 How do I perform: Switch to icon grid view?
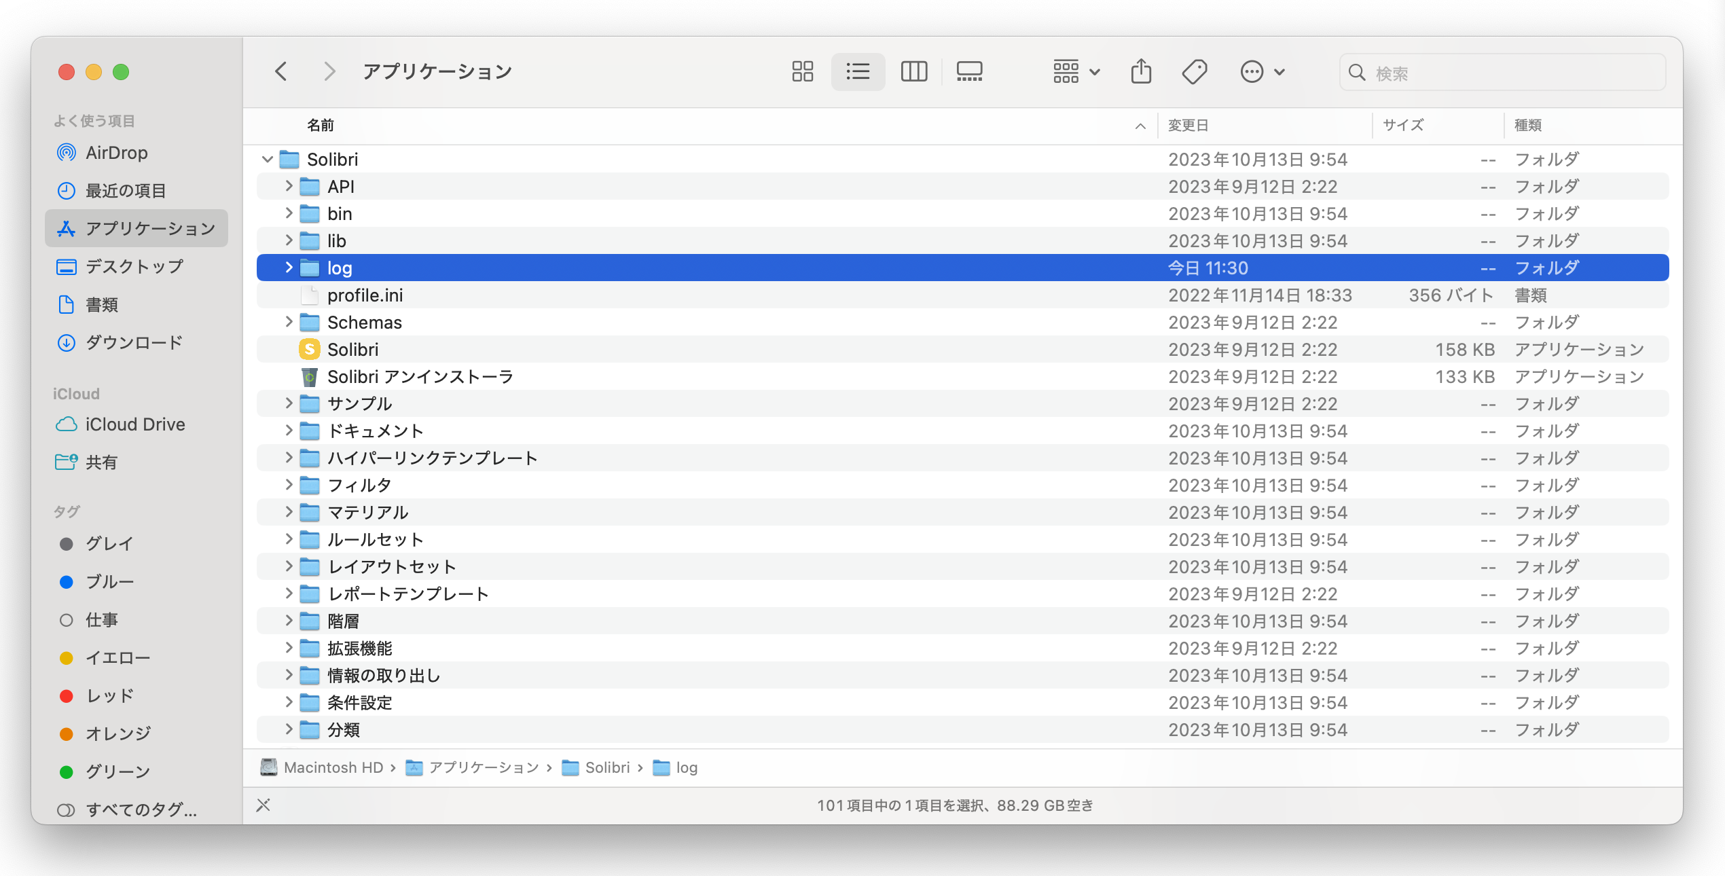pos(802,71)
